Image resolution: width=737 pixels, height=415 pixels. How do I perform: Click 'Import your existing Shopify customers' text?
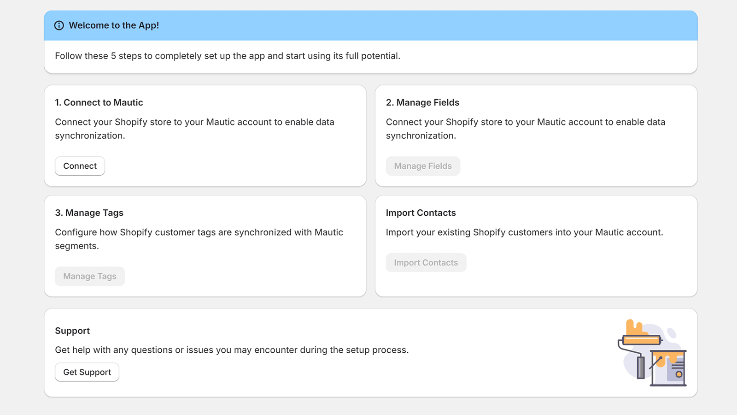524,232
